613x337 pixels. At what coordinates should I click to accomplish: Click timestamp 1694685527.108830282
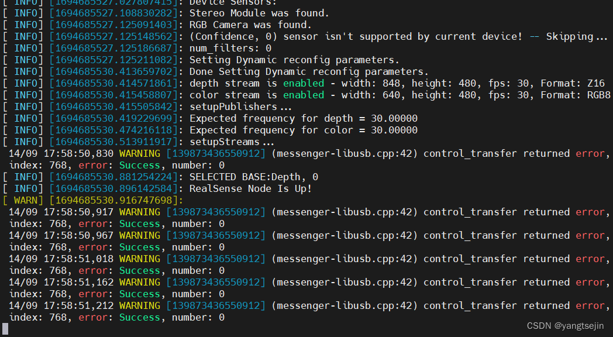(113, 13)
